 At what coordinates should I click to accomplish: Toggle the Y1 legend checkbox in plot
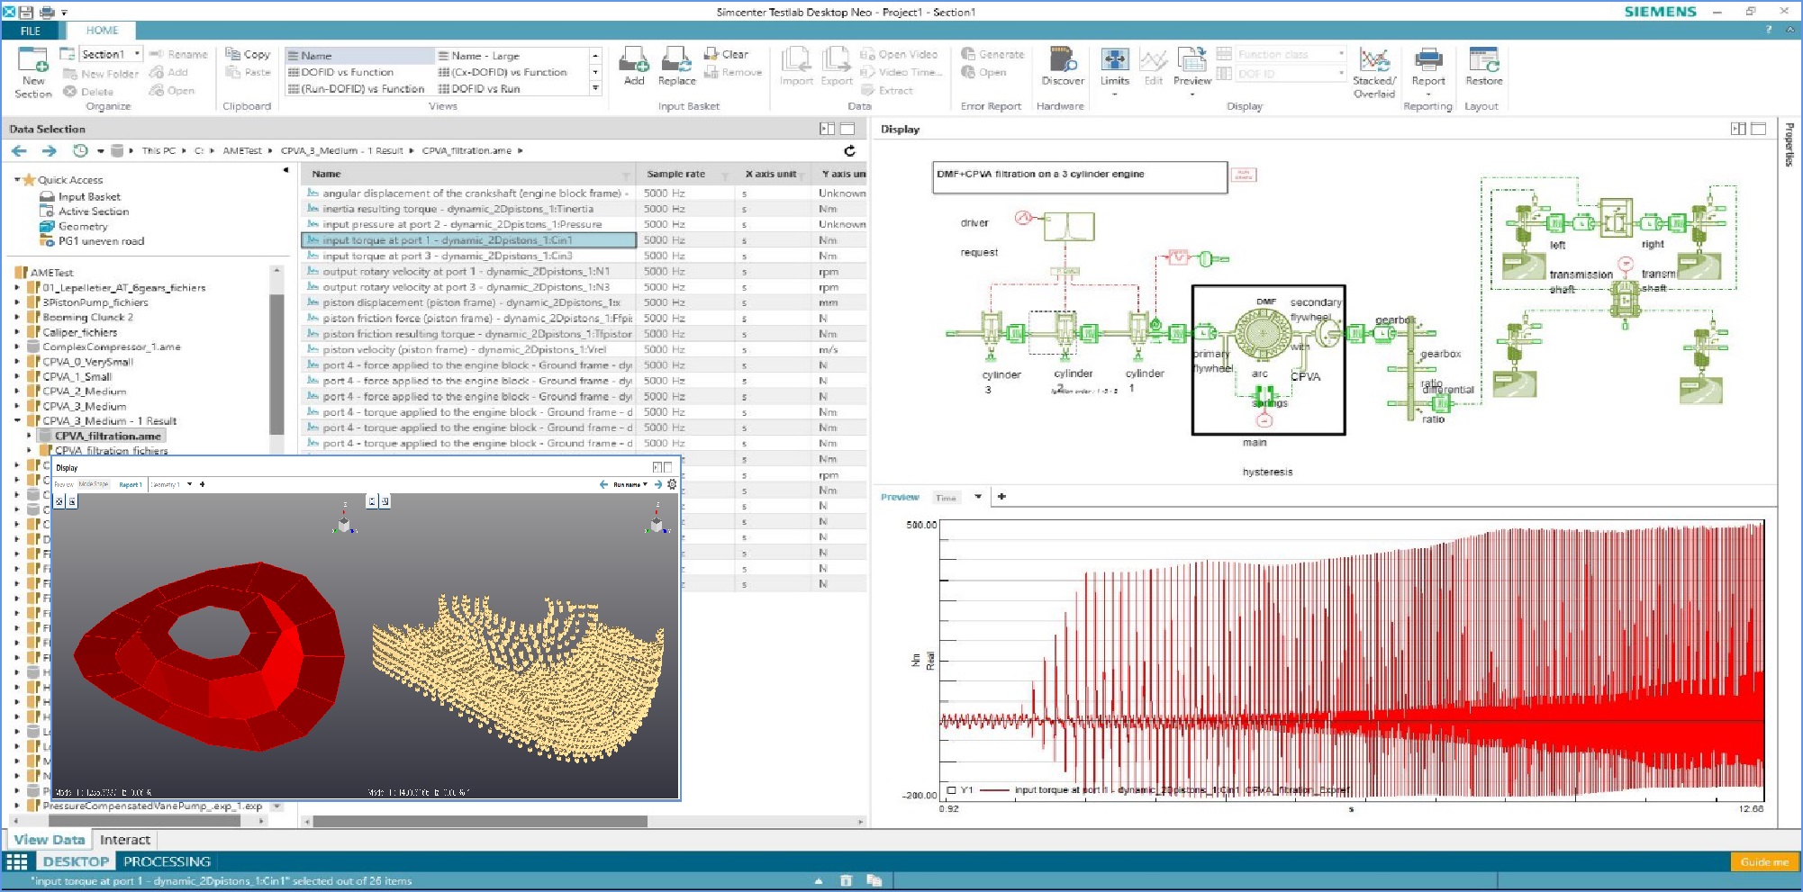(951, 790)
